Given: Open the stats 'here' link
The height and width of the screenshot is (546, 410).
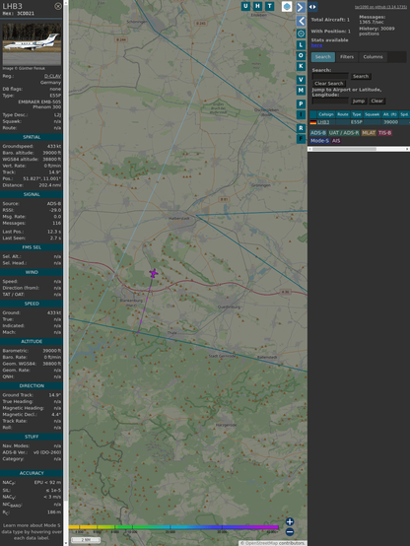Looking at the screenshot, I should click(316, 45).
